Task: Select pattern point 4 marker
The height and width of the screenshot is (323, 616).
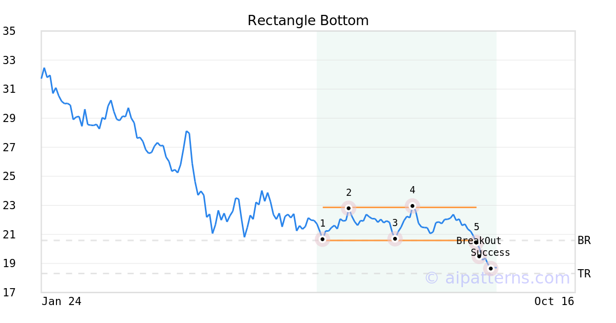Action: coord(412,206)
